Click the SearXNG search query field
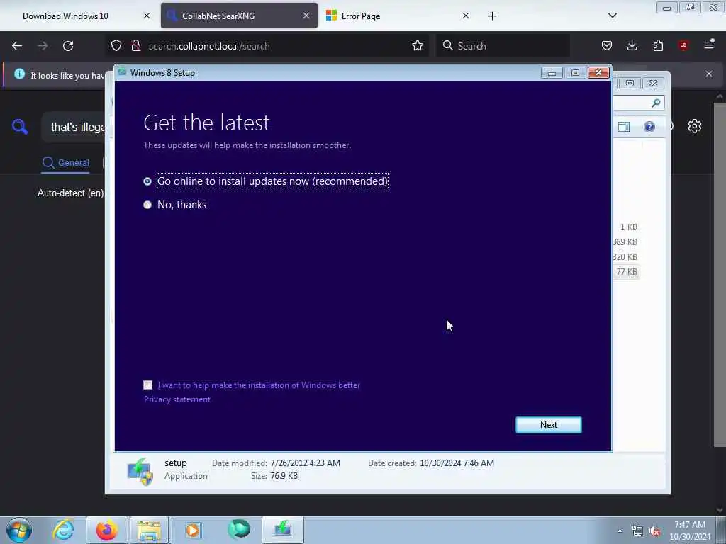The height and width of the screenshot is (544, 726). coord(74,127)
